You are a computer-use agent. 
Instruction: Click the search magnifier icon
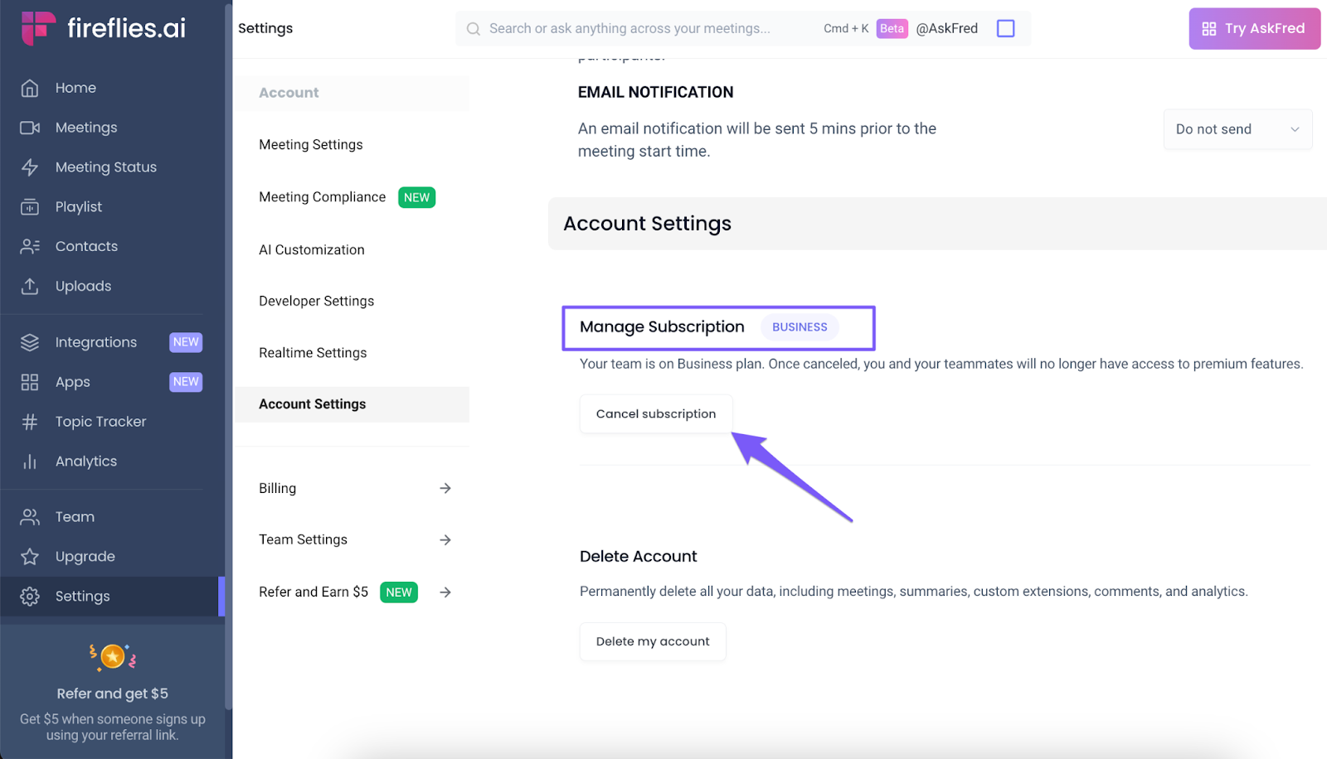[474, 29]
